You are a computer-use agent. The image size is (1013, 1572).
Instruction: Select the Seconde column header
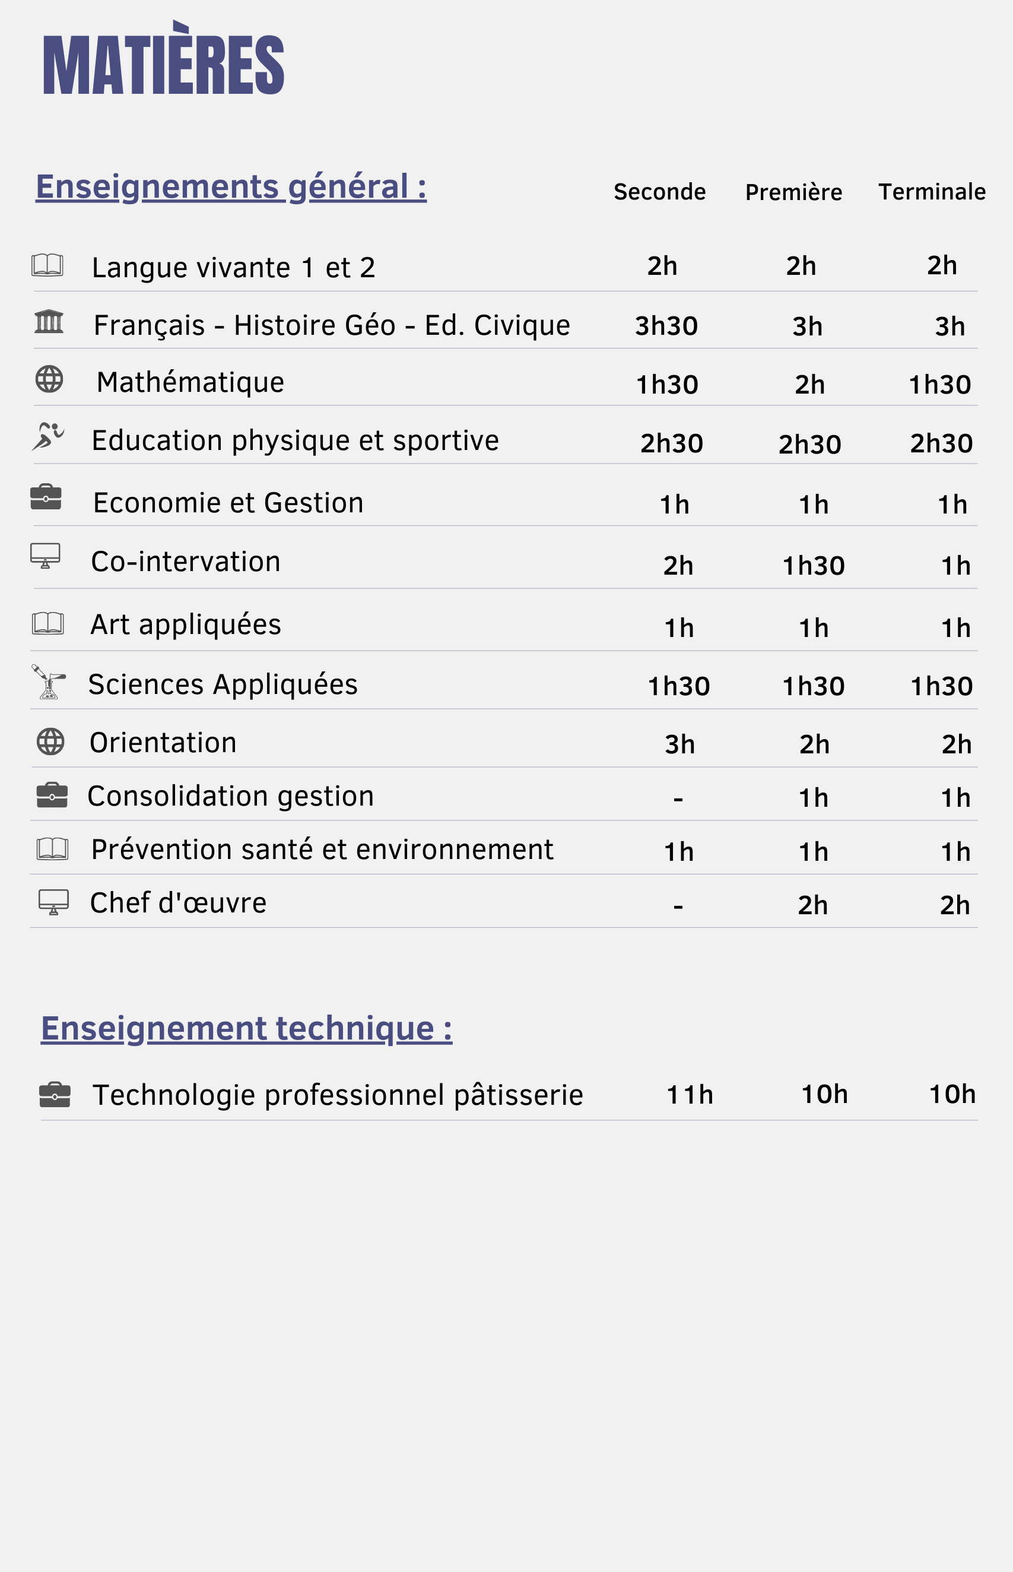[x=659, y=192]
